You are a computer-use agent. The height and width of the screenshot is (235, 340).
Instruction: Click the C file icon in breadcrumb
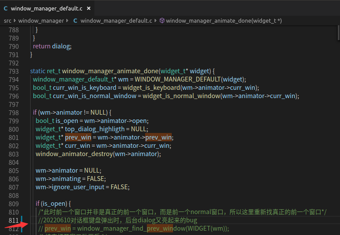point(75,20)
